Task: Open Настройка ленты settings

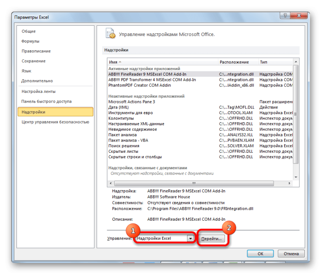Action: (39, 91)
